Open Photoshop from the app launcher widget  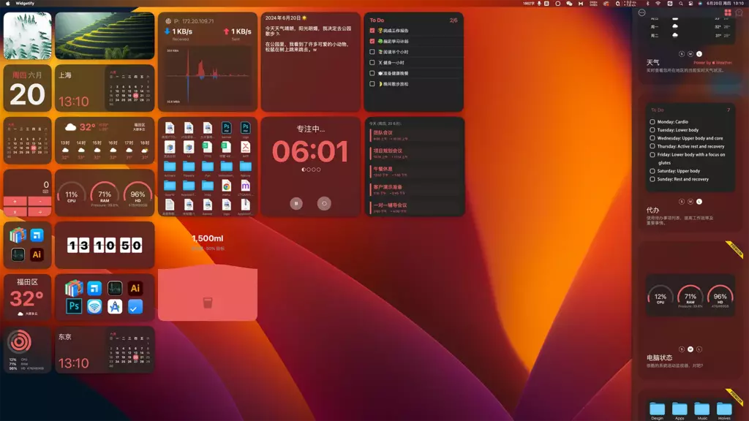[x=74, y=306]
